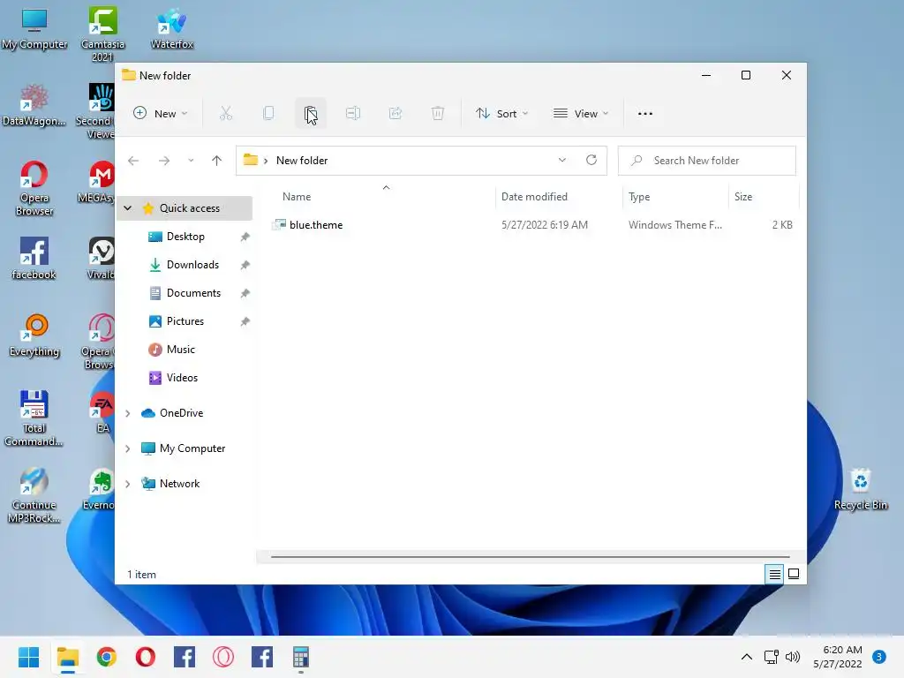Open the notification badge showing 3
This screenshot has width=904, height=678.
879,657
